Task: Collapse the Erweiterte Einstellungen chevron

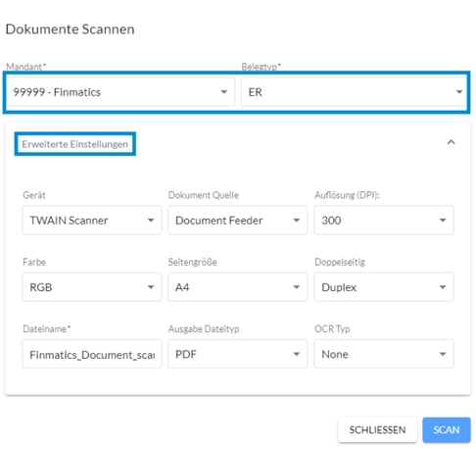Action: click(x=451, y=142)
